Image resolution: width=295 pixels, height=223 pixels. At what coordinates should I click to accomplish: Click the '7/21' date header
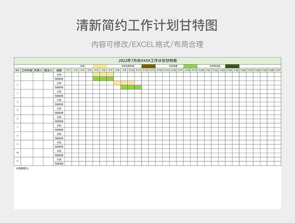click(x=208, y=70)
